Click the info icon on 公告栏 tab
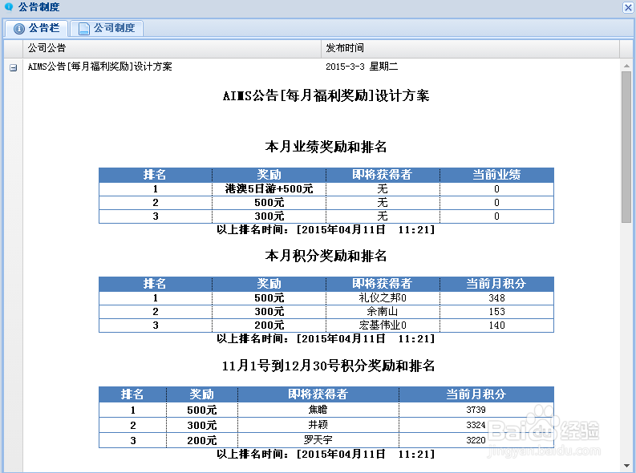This screenshot has width=636, height=473. 19,28
